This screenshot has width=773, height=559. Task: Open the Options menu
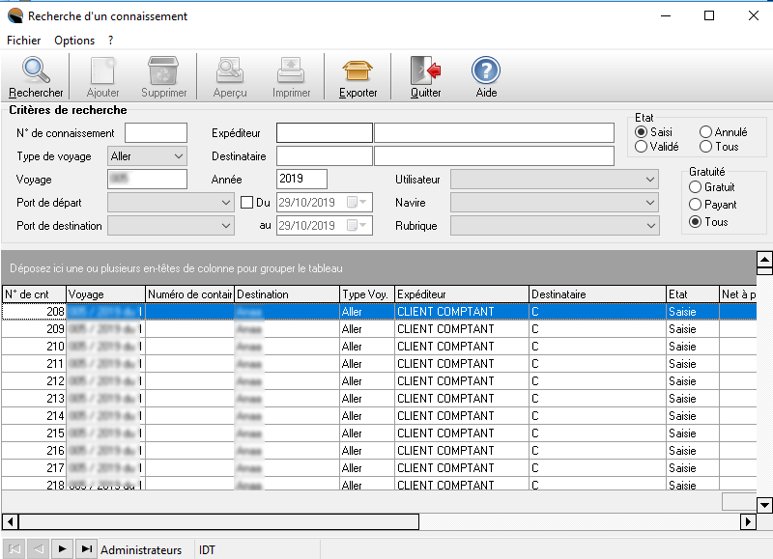coord(74,41)
